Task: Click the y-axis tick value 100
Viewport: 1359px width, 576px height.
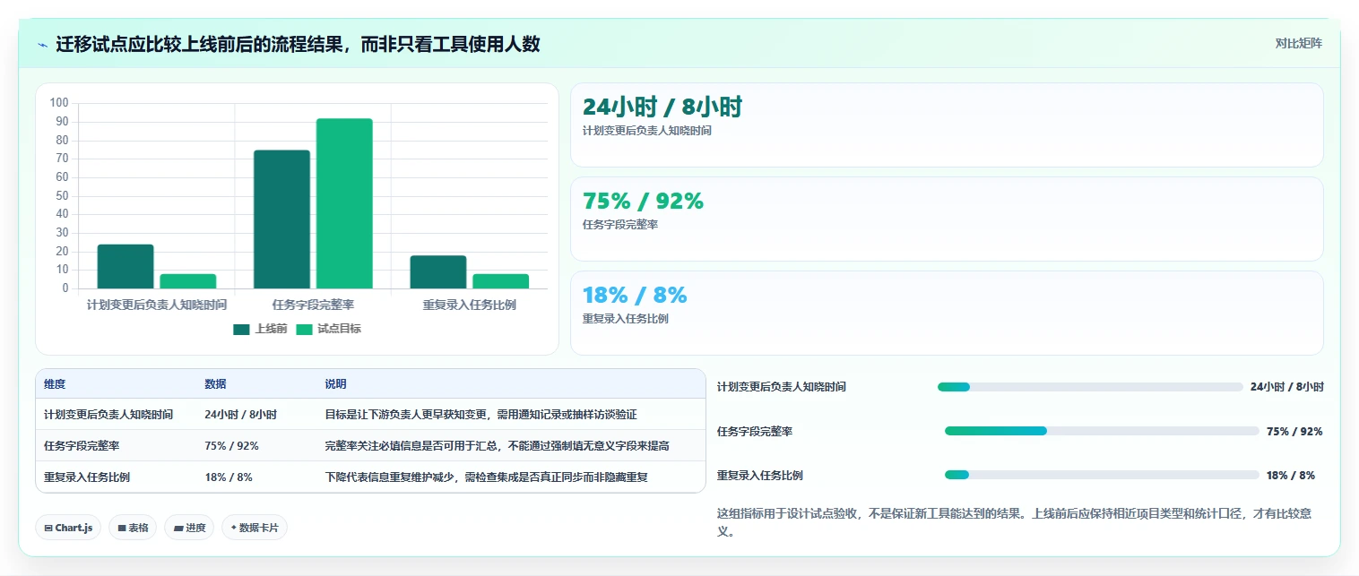Action: pyautogui.click(x=60, y=103)
